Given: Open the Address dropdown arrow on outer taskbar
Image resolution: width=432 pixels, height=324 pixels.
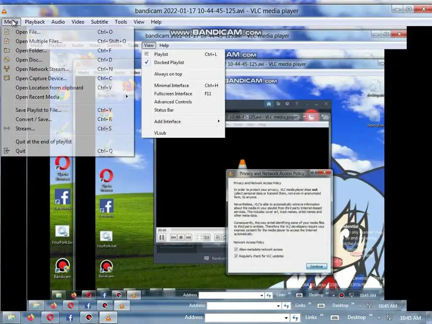Looking at the screenshot, I should pyautogui.click(x=286, y=318).
